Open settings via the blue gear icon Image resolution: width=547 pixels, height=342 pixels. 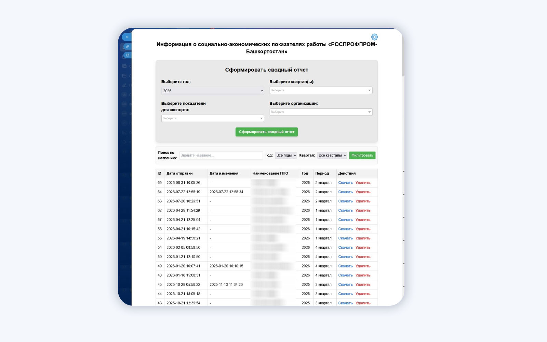point(374,37)
